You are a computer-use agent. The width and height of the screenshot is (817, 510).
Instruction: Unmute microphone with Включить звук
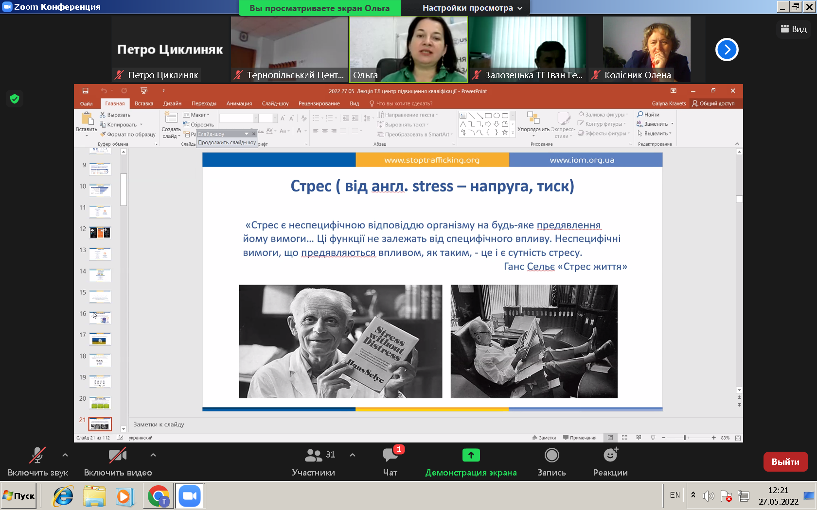37,461
